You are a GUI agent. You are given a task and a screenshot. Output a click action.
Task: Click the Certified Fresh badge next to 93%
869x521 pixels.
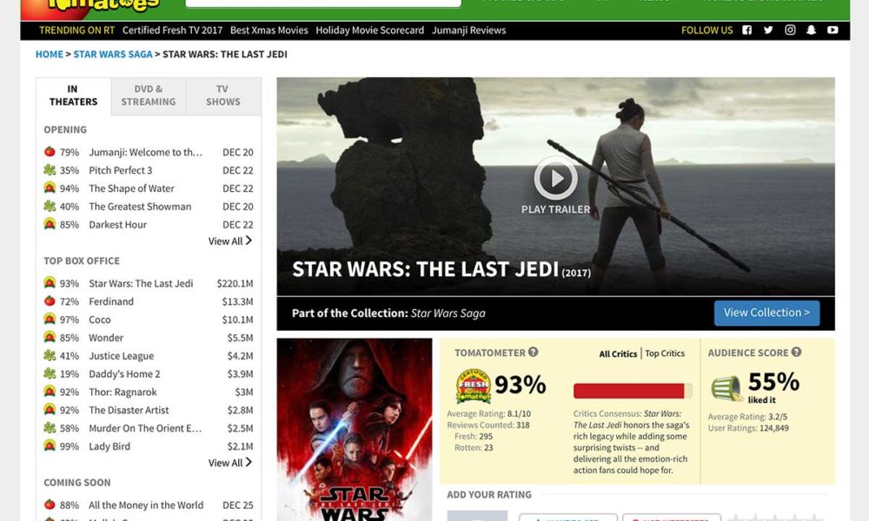click(x=474, y=386)
